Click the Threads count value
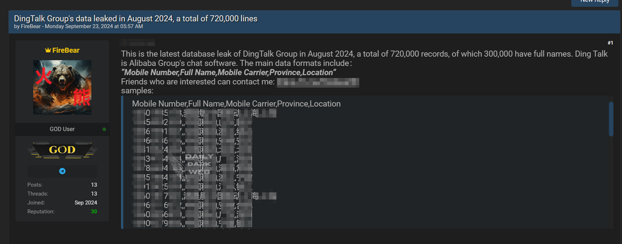 click(x=94, y=194)
